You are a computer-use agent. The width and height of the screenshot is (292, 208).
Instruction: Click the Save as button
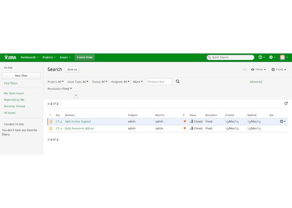click(x=72, y=69)
